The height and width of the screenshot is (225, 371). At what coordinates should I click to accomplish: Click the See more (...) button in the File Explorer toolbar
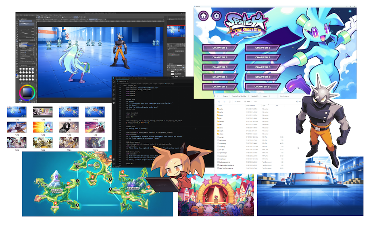click(x=256, y=101)
